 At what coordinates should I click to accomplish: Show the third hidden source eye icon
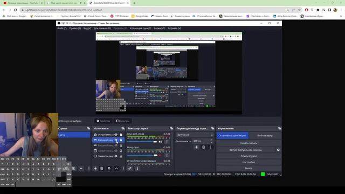point(116,145)
